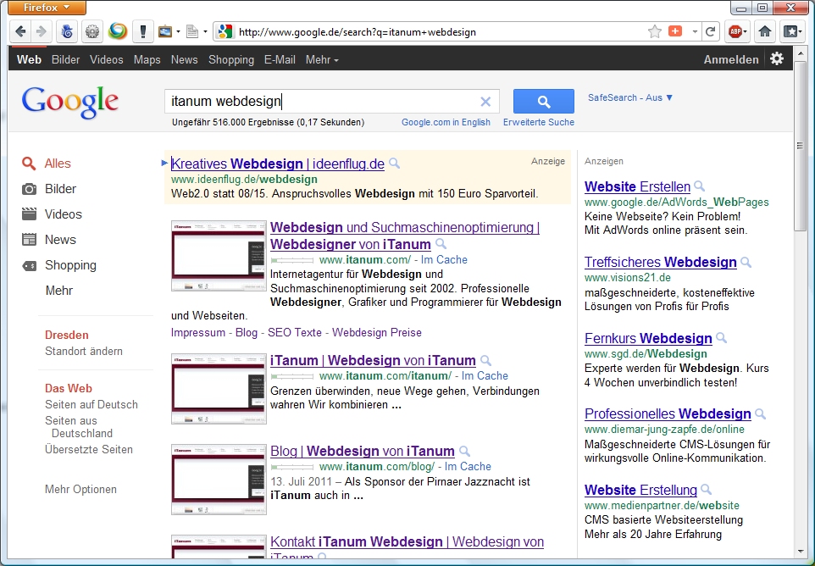The image size is (815, 566).
Task: Click thumbnail of Blog | Webdesign result
Action: pos(219,480)
